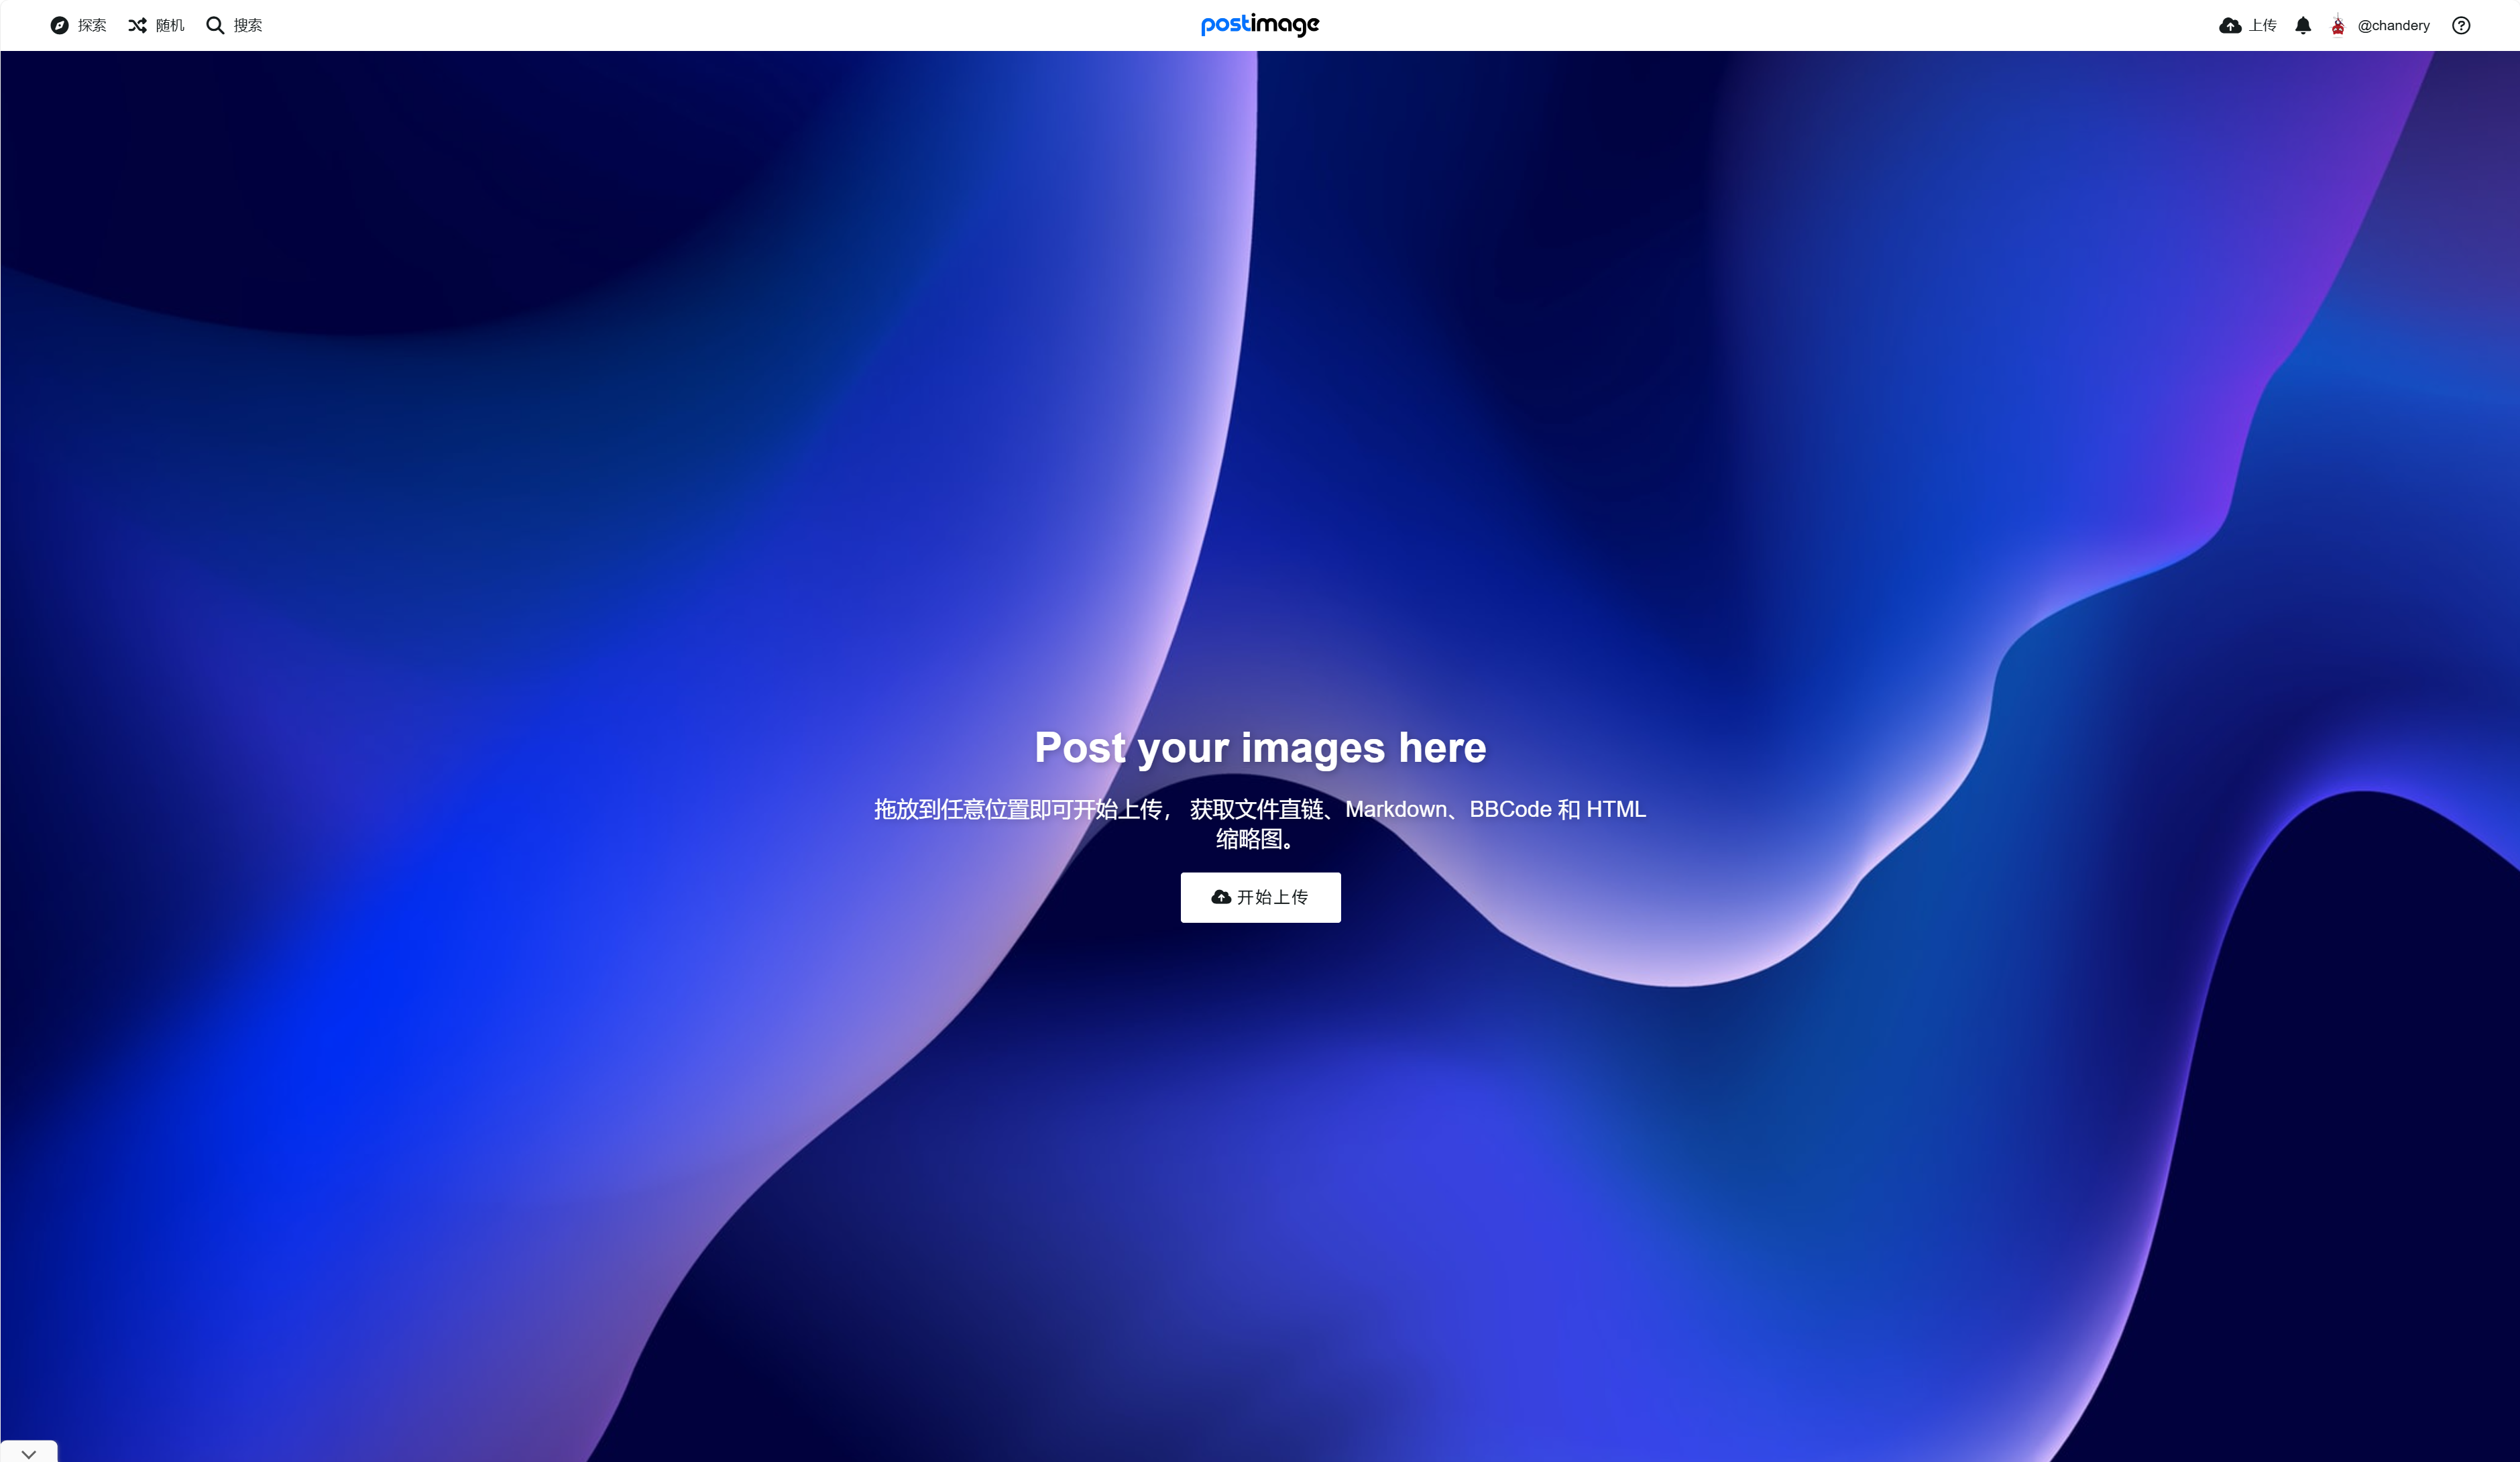Screen dimensions: 2520x1462
Task: Open the help question mark icon
Action: point(2461,25)
